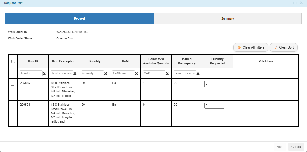The image size is (307, 152).
Task: Click the Clear Sort button
Action: (284, 47)
